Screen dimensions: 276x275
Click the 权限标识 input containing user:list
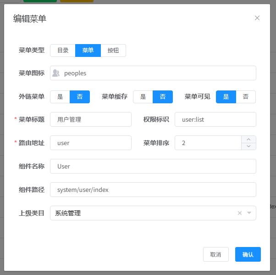(x=215, y=119)
